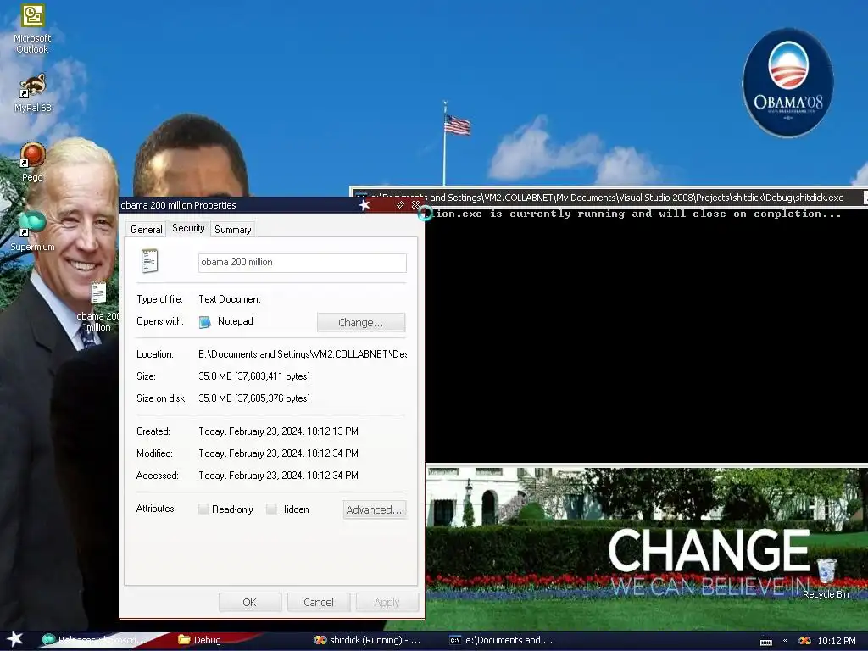Close the obama 200 million Properties dialog

415,205
